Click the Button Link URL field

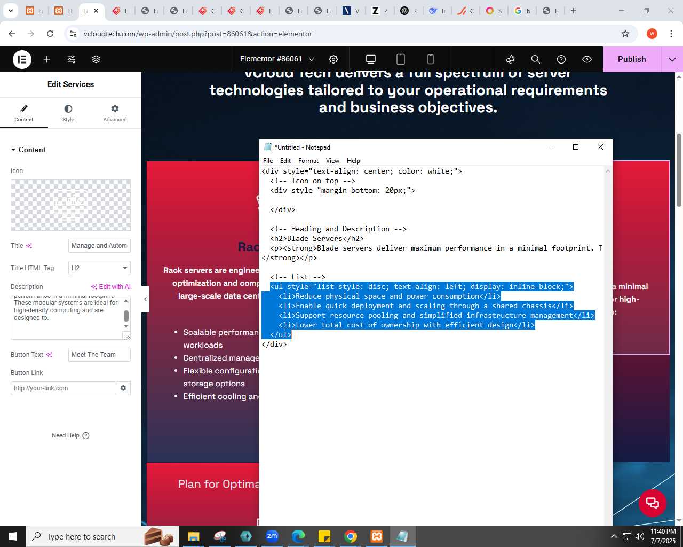[63, 388]
